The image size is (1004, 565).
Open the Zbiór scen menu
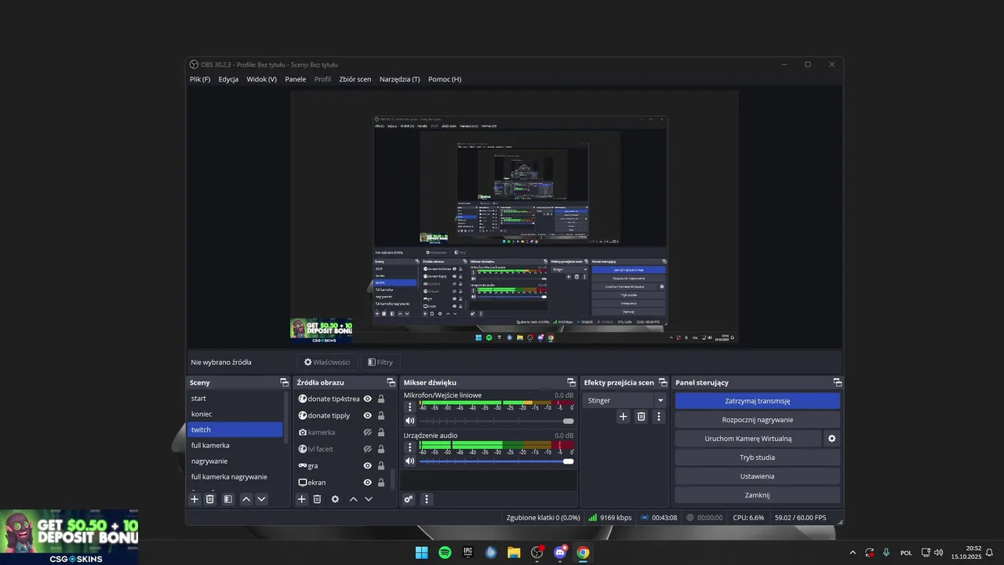point(355,79)
